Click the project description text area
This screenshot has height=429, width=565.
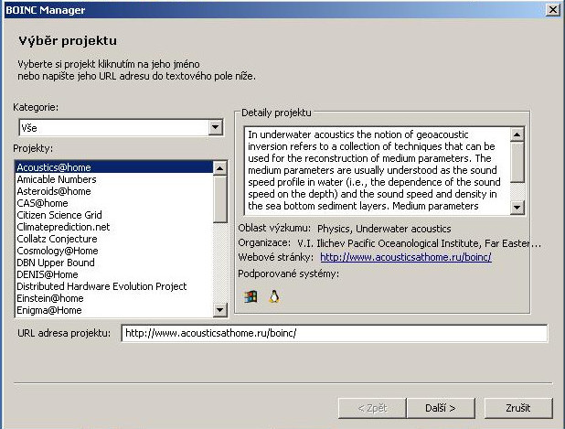click(378, 171)
